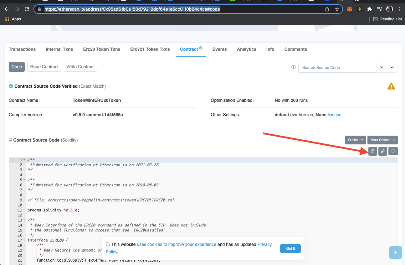Switch to the Transactions tab

point(22,49)
